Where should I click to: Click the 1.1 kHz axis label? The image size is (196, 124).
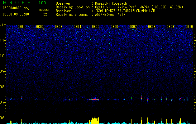click(x=2, y=40)
